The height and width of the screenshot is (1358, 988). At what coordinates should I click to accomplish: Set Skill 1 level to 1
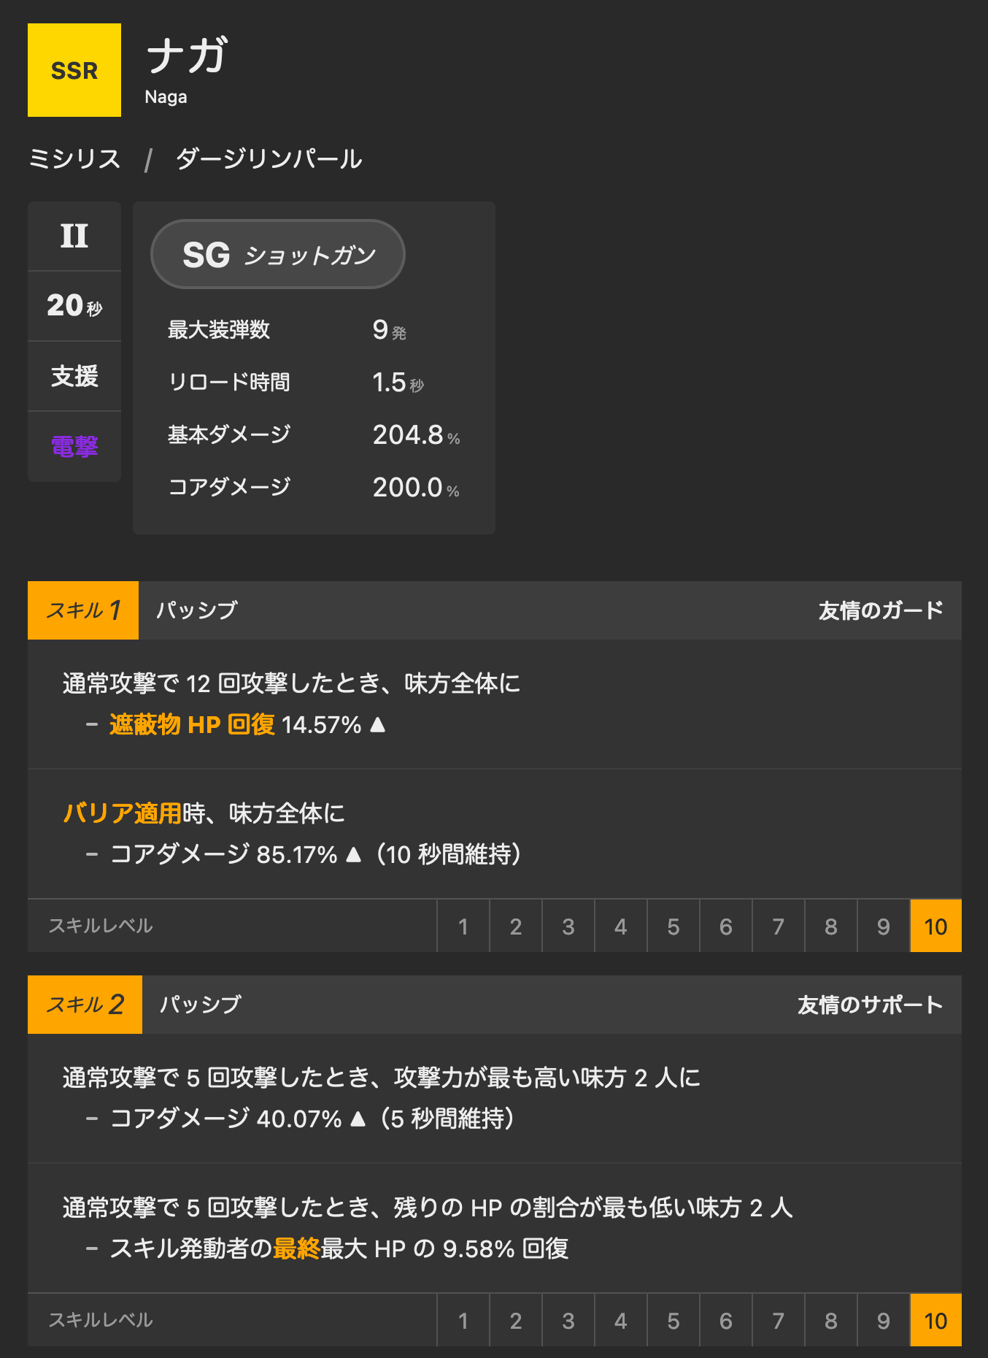(x=463, y=927)
